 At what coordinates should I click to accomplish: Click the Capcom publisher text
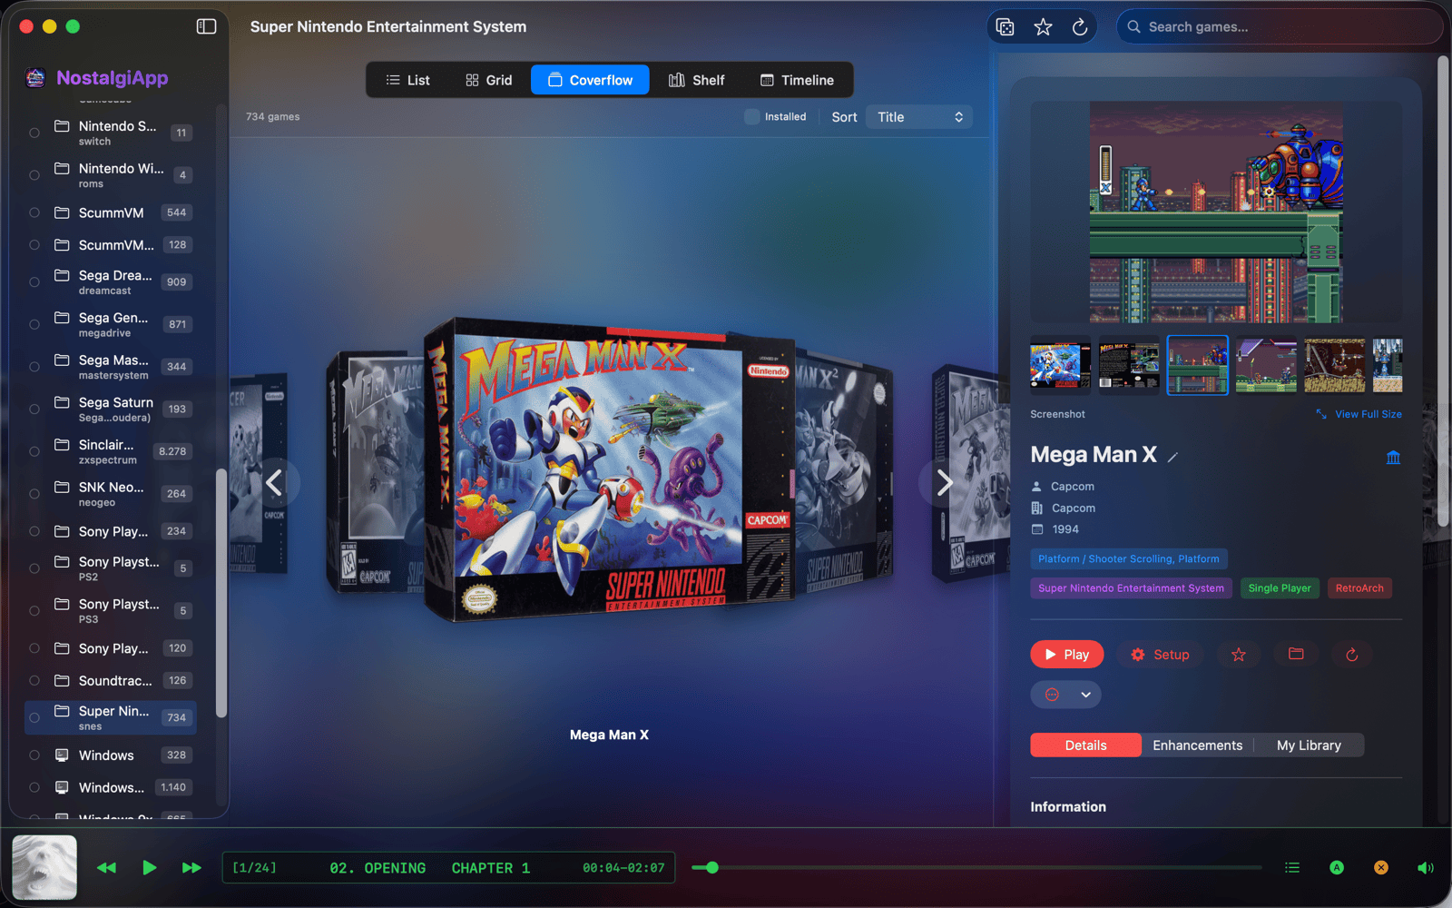tap(1073, 508)
